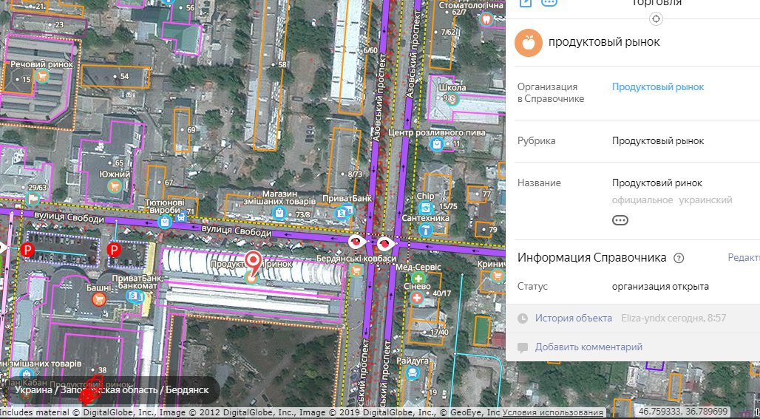The width and height of the screenshot is (760, 419).
Task: Select the flag icon near building 29/63
Action: click(33, 198)
